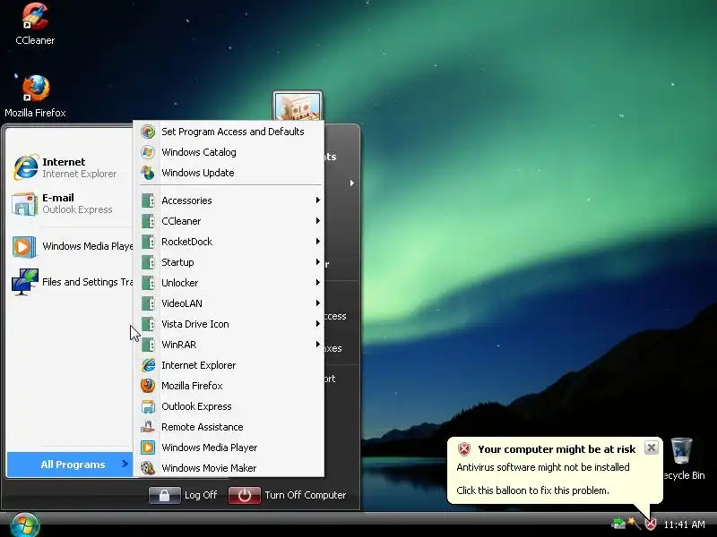
Task: Expand the Startup submenu arrow
Action: coord(317,261)
